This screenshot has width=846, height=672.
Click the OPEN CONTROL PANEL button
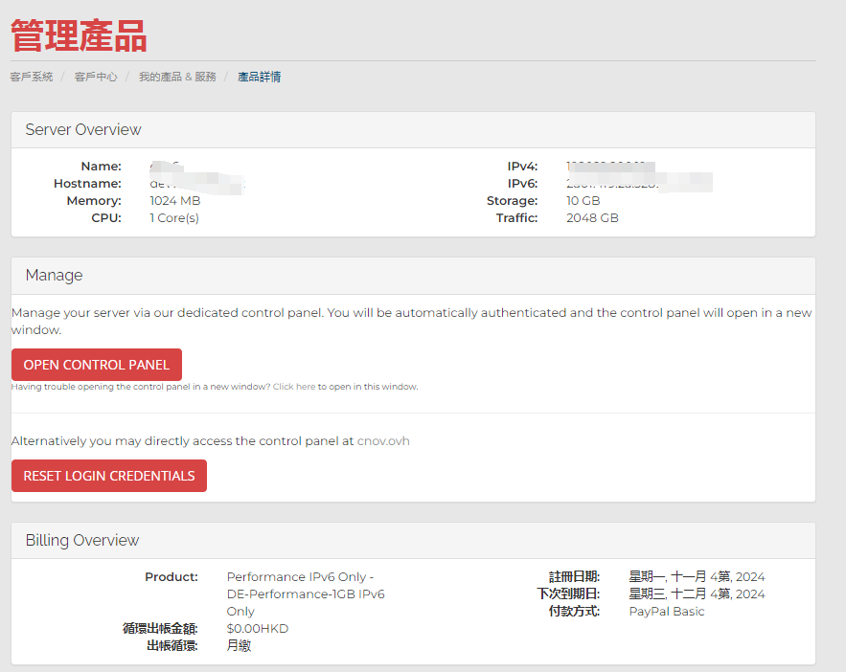96,365
